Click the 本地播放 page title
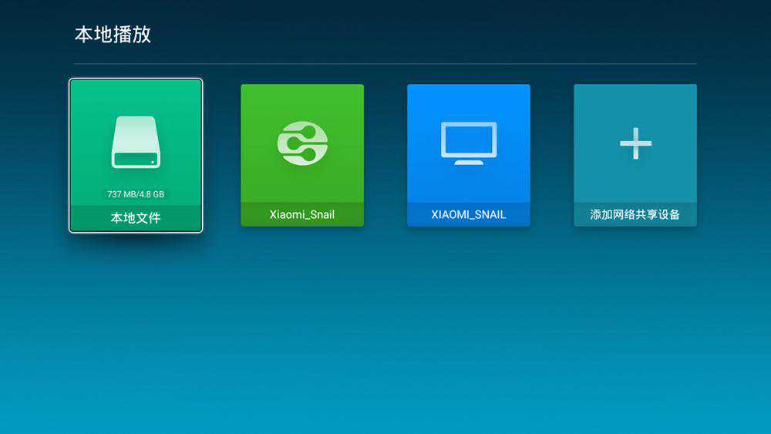This screenshot has width=771, height=434. (x=113, y=35)
